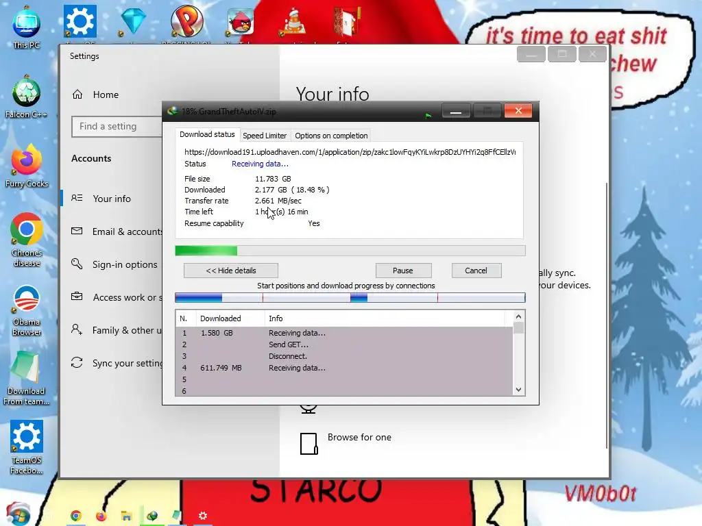Open the blue diamond desktop icon

pyautogui.click(x=134, y=21)
